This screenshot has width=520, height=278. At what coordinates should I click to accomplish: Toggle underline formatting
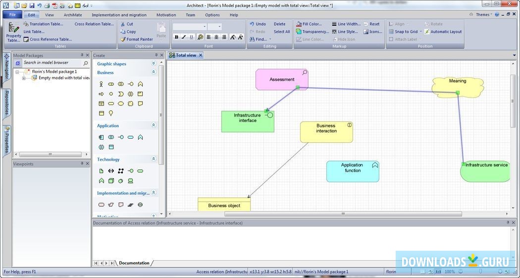click(191, 37)
